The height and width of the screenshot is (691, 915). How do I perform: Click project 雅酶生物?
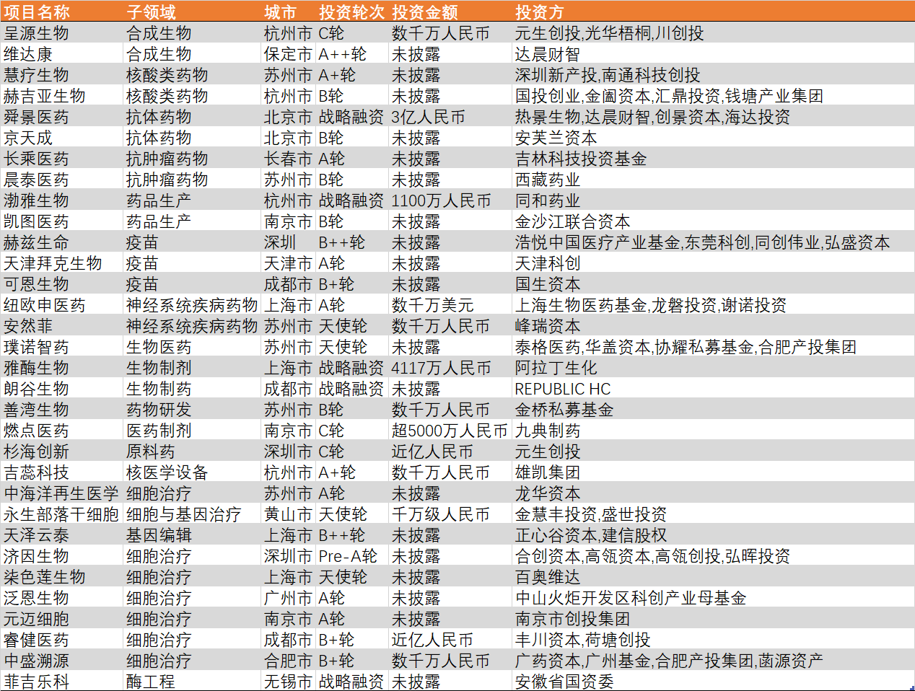click(36, 368)
